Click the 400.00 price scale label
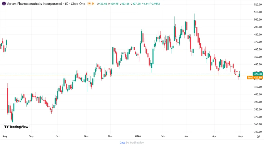264x146 pixels. coord(258,94)
